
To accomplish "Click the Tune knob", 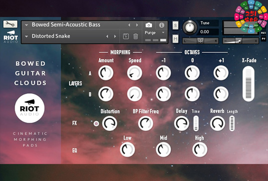I will pyautogui.click(x=190, y=27).
